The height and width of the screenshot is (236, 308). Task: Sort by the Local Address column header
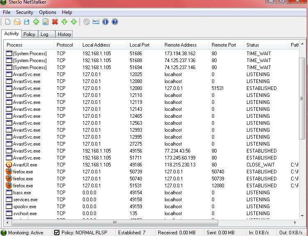(103, 45)
